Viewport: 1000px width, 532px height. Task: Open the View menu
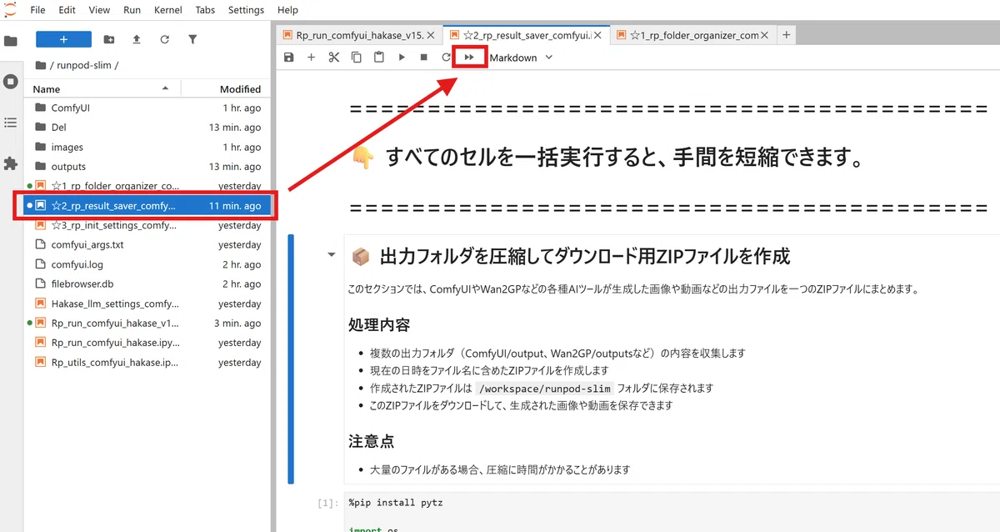pos(99,10)
